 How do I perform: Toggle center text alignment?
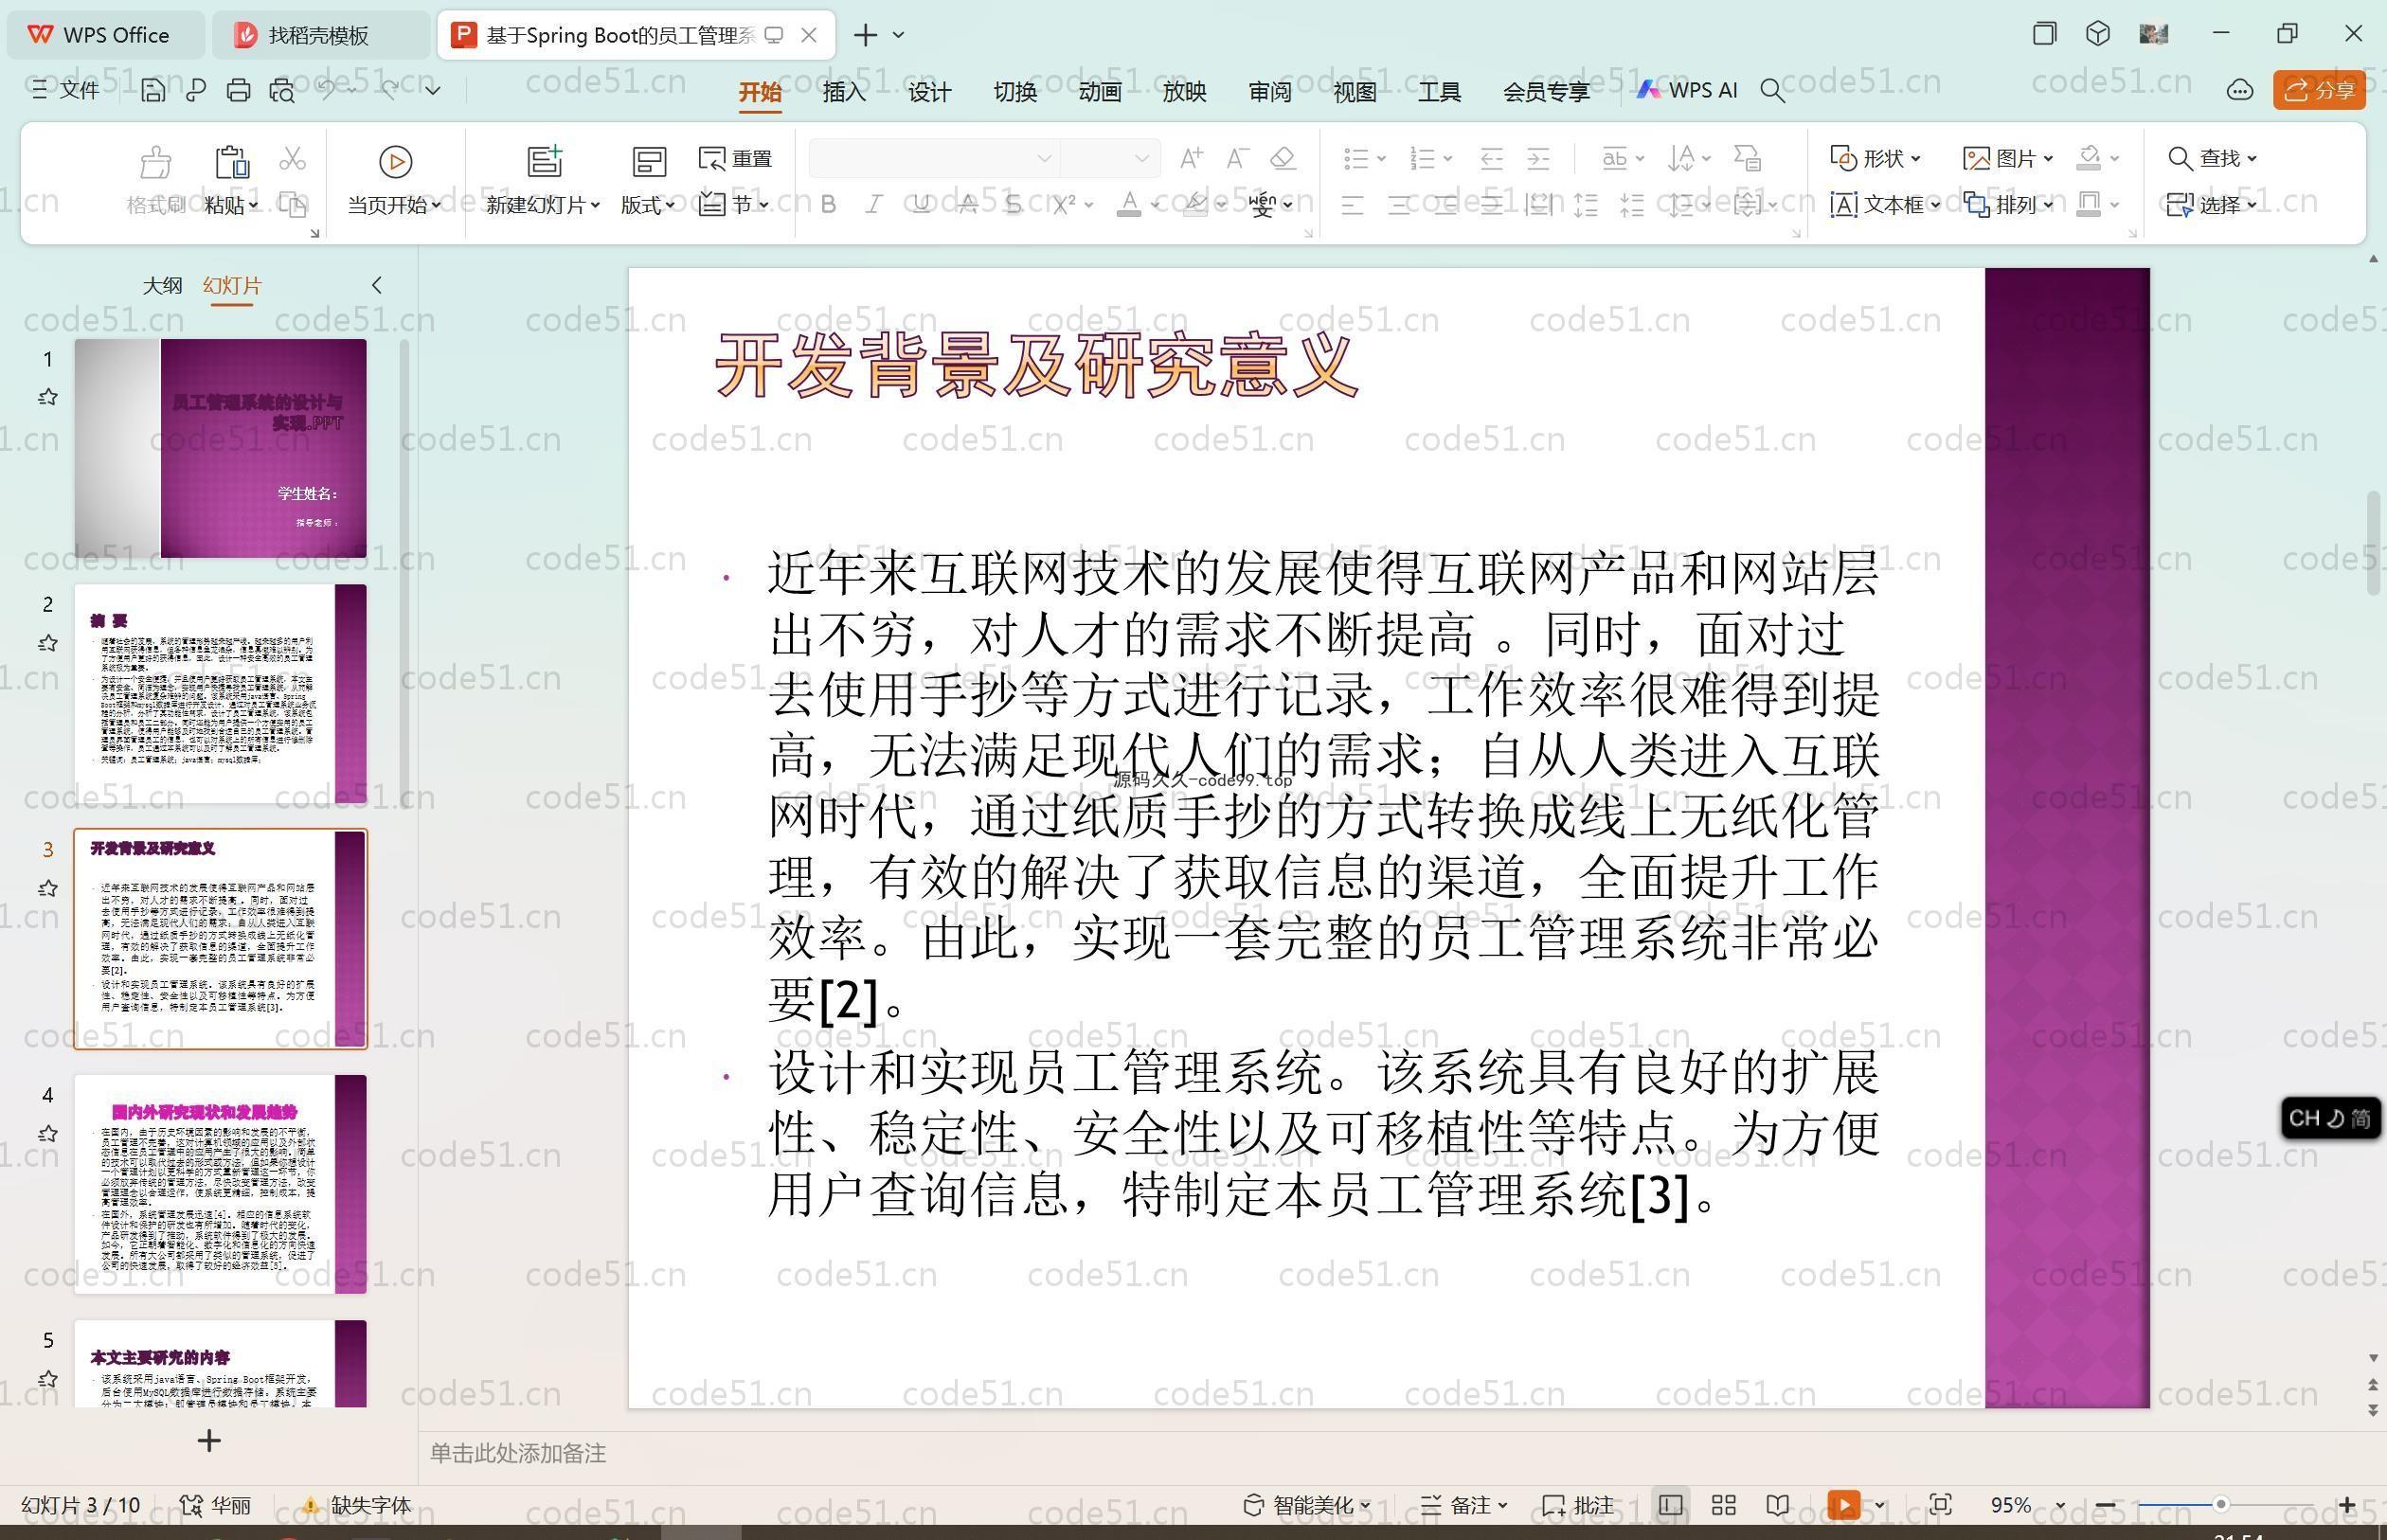click(x=1399, y=206)
